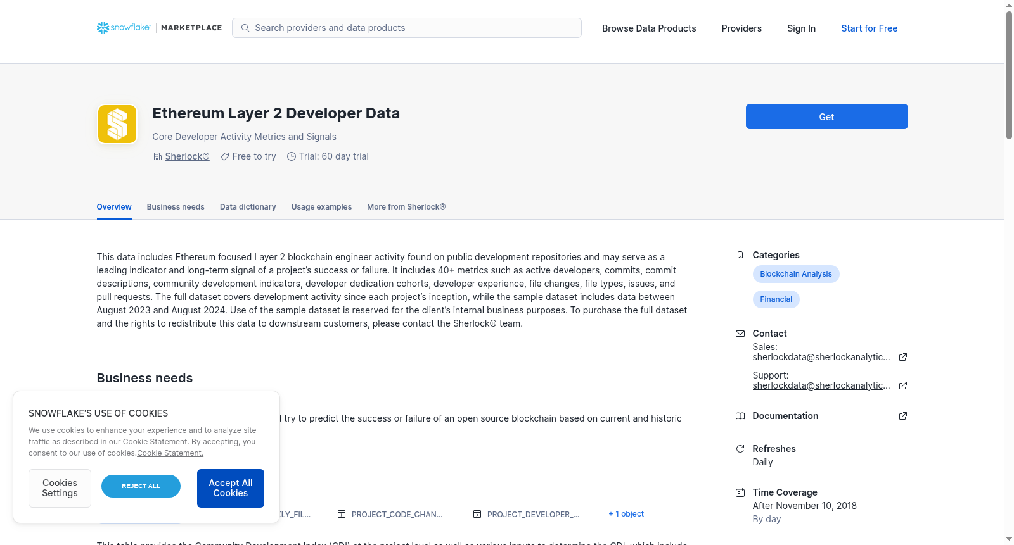Click the refresh icon beside Refreshes
The width and height of the screenshot is (1014, 545).
coord(740,449)
